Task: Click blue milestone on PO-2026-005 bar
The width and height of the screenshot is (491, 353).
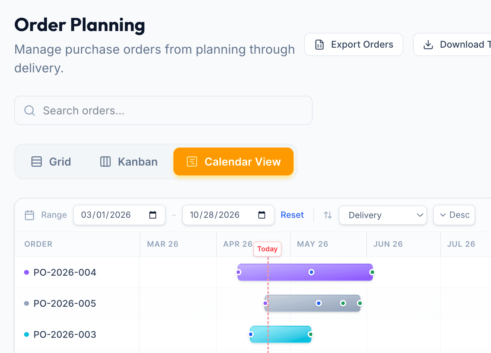Action: 319,303
